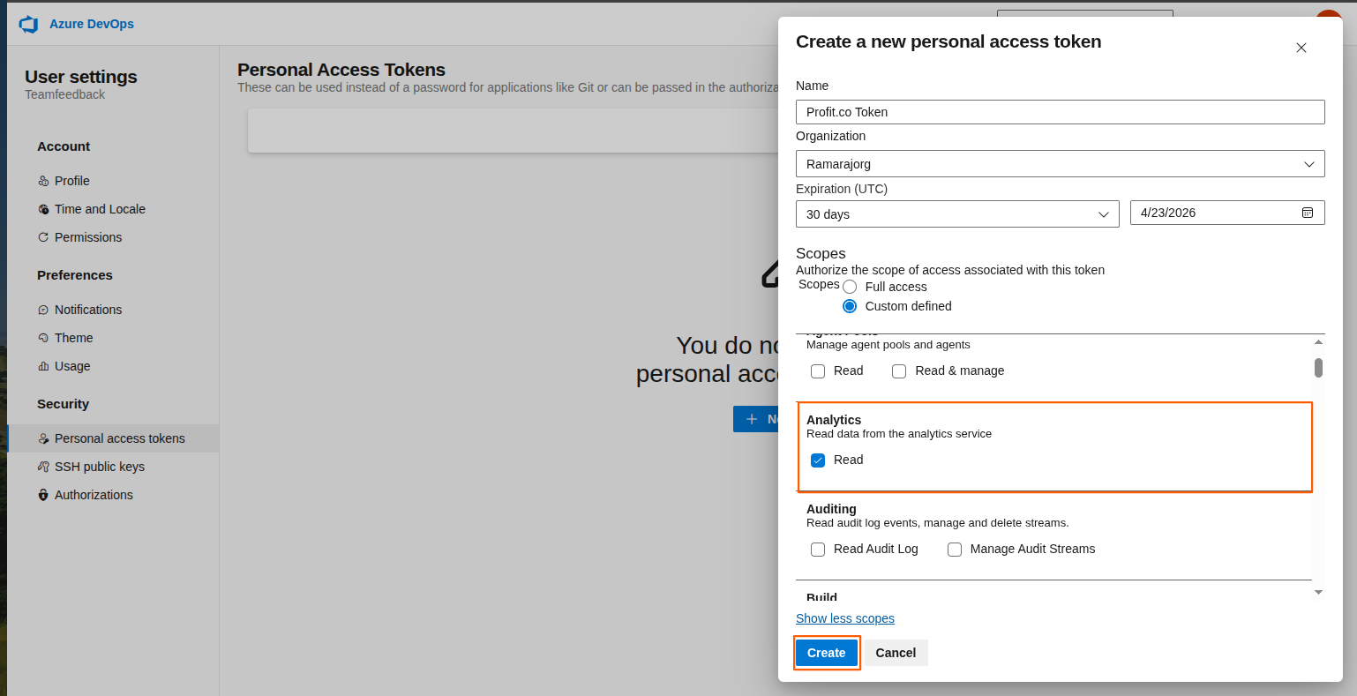Uncheck the Analytics Read checkbox
Screen dimensions: 1357x696
[818, 460]
